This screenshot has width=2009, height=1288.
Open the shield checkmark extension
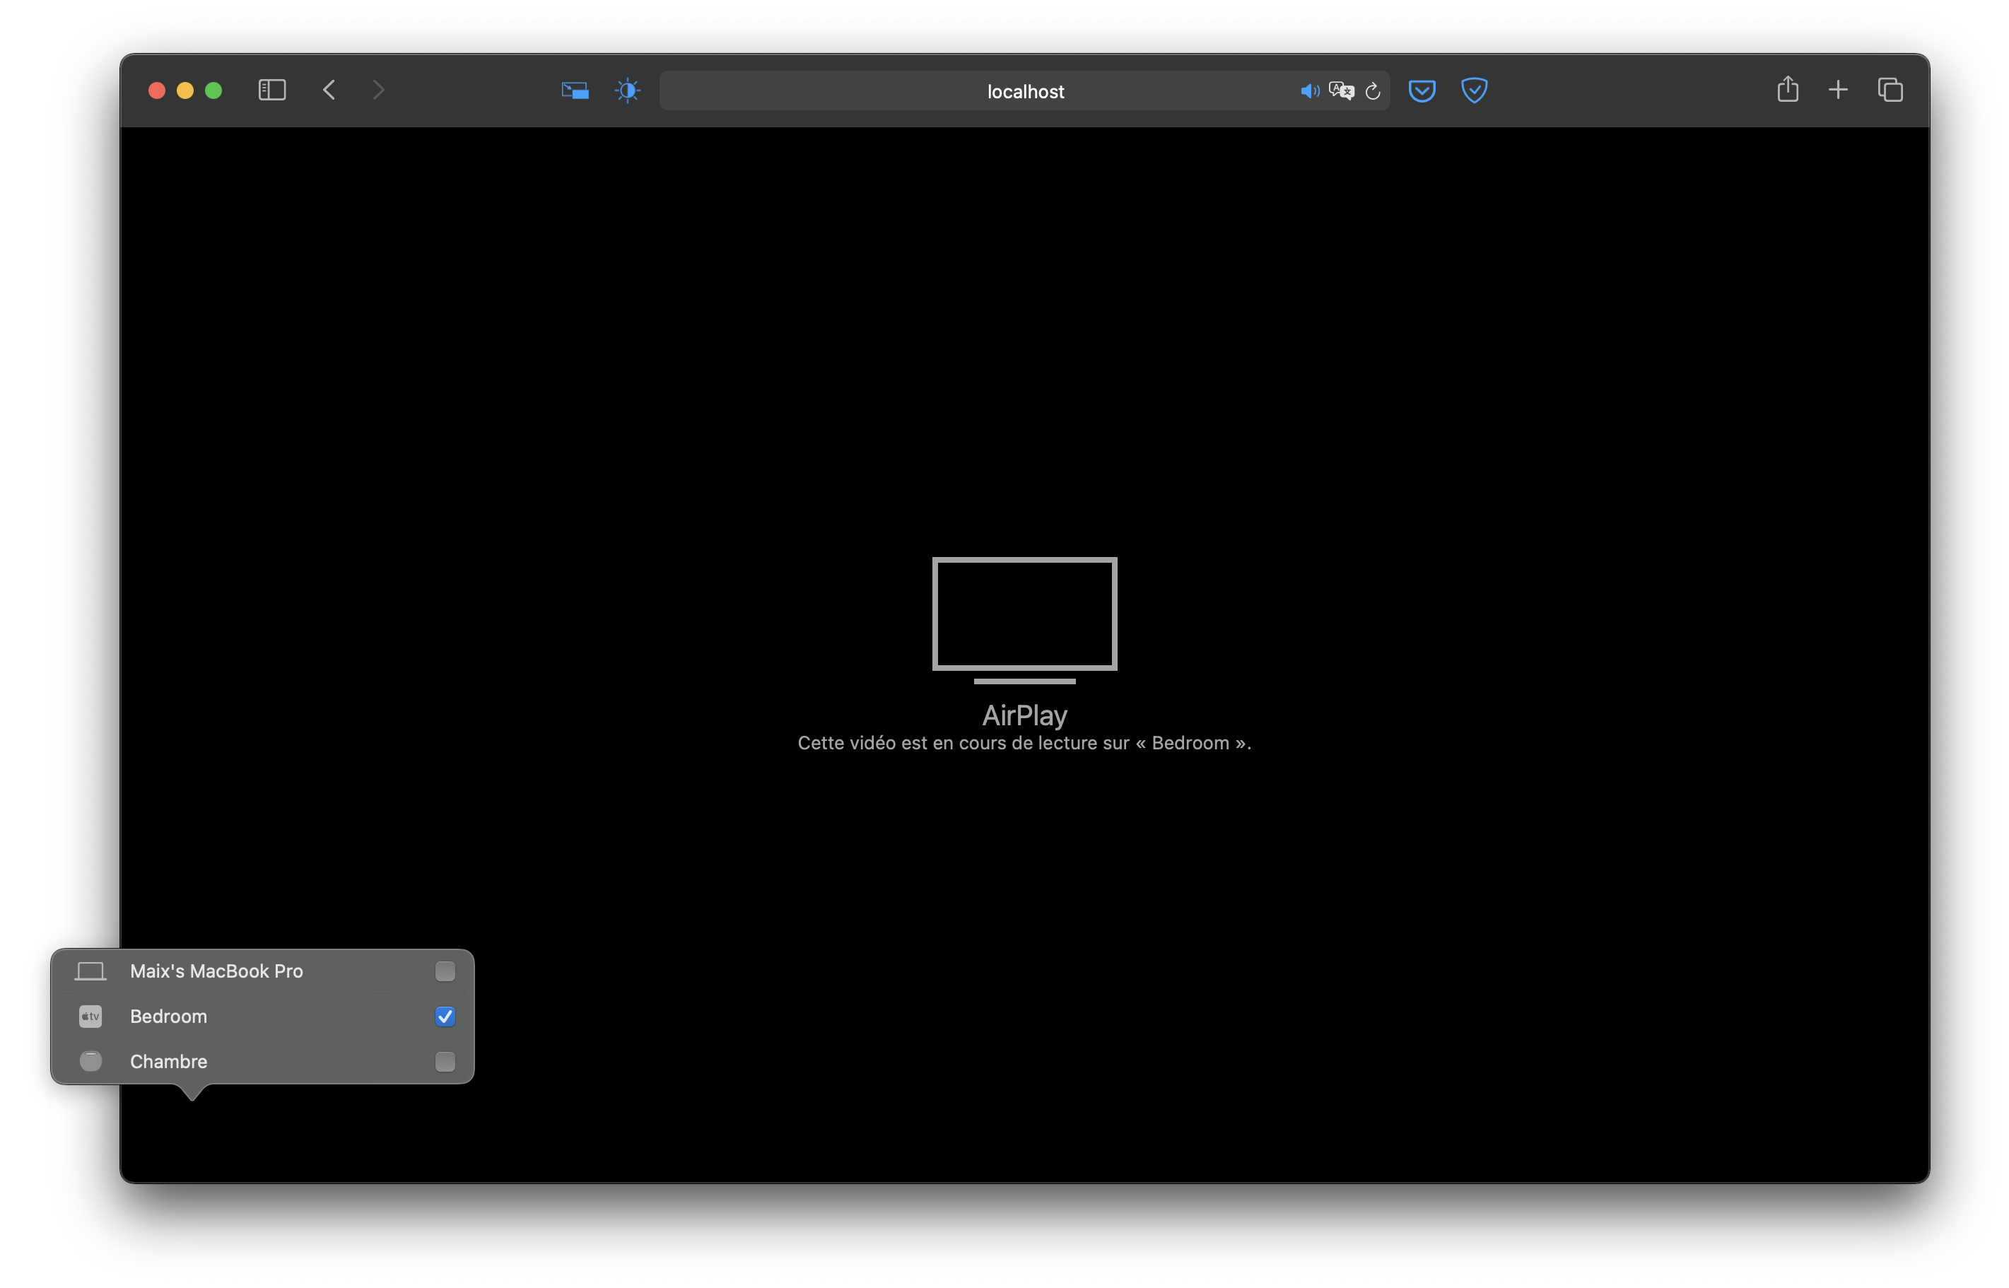click(1474, 90)
